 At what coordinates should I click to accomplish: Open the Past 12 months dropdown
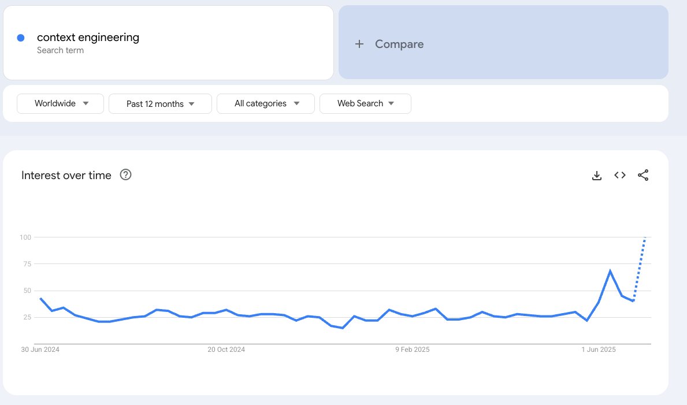(161, 103)
